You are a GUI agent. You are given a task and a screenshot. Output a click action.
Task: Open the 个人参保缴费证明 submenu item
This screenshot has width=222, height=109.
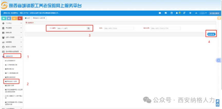coord(12,73)
